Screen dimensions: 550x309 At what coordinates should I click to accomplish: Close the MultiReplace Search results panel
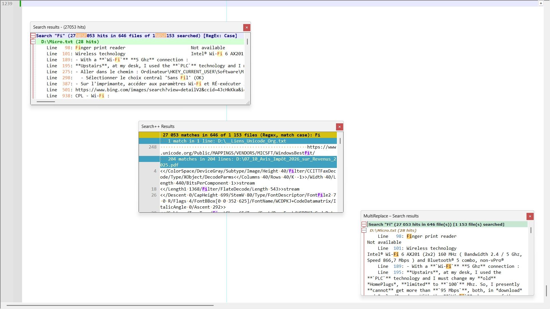(530, 216)
